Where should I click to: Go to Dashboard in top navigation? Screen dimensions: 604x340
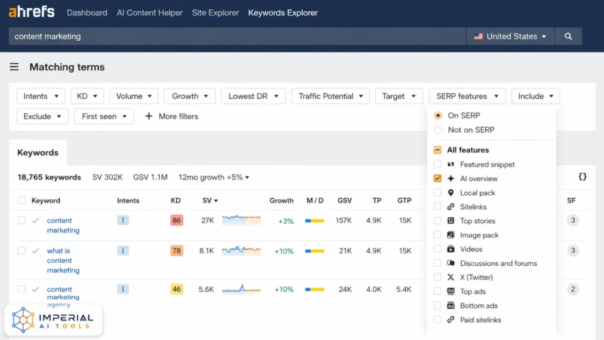pyautogui.click(x=87, y=13)
